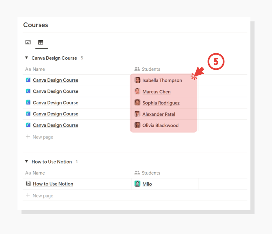Open the Canva Design Course row for Alexander Patel
272x234 pixels.
[x=55, y=114]
